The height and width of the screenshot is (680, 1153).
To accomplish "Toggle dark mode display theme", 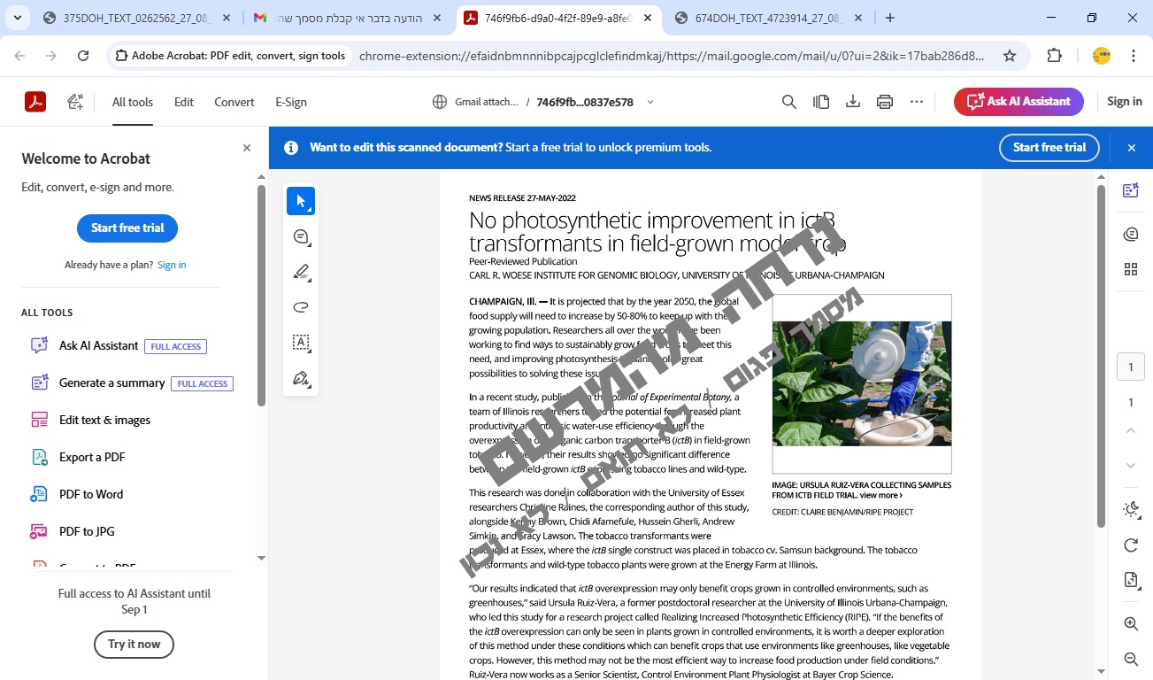I will pyautogui.click(x=1130, y=509).
